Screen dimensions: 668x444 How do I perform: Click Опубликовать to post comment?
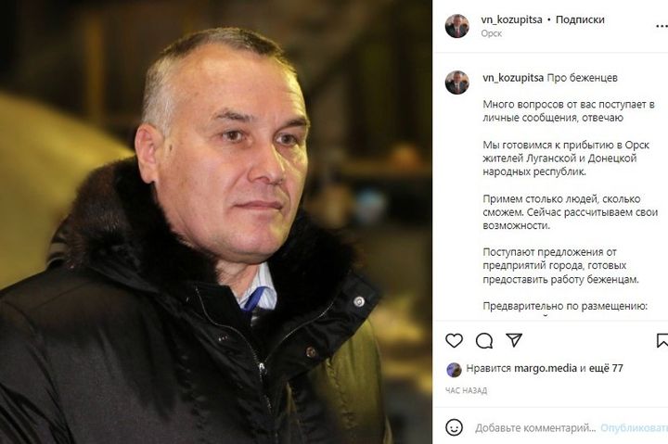tap(634, 428)
